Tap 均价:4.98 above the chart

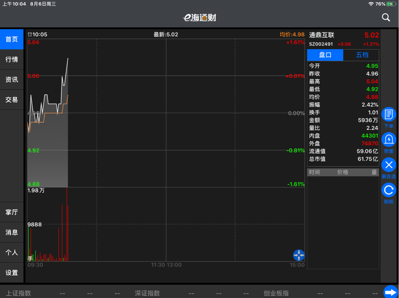pos(292,35)
